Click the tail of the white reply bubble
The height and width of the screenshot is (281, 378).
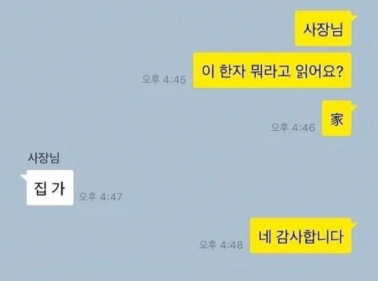pos(24,177)
